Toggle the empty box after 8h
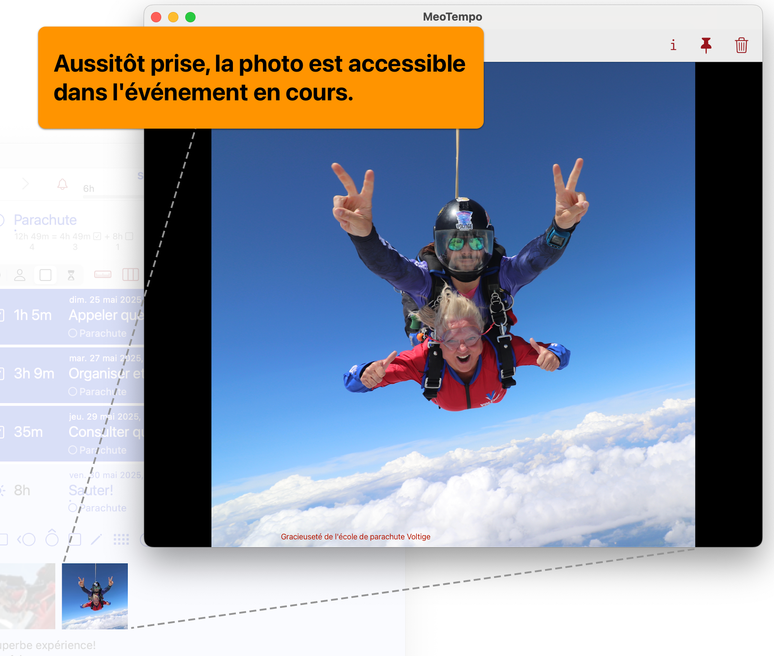Viewport: 774px width, 656px height. coord(129,236)
